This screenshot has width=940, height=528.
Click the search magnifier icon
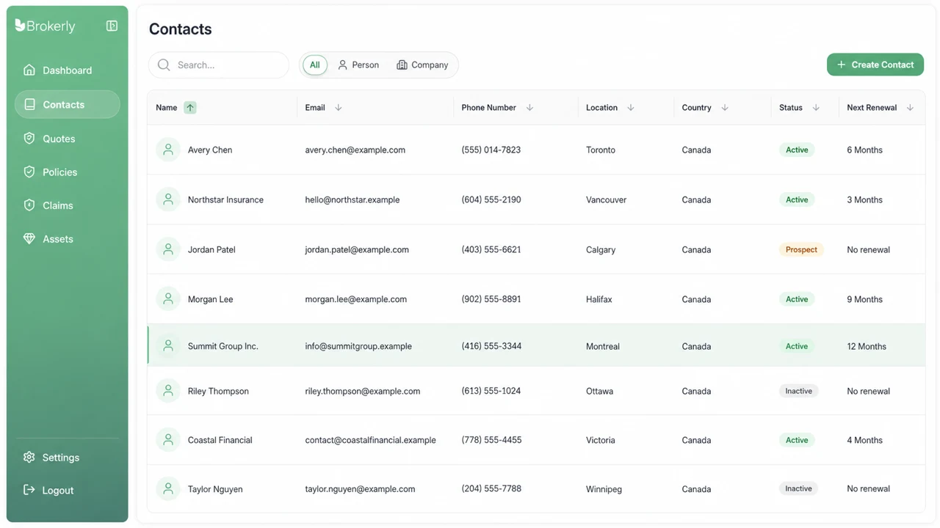pyautogui.click(x=164, y=65)
